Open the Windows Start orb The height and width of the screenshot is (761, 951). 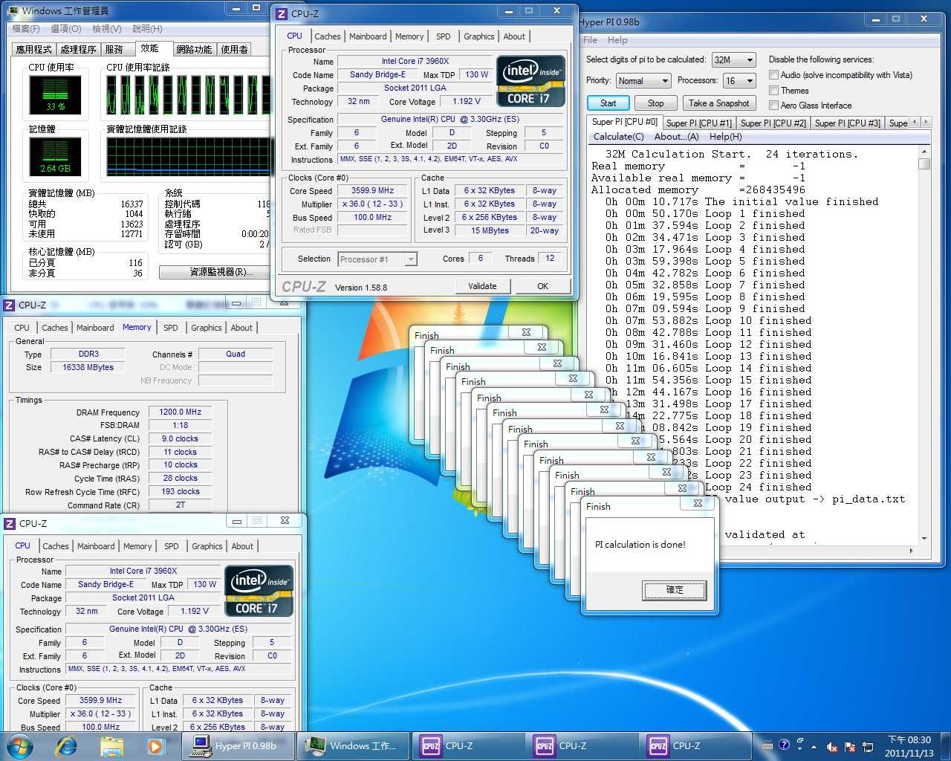pyautogui.click(x=19, y=745)
